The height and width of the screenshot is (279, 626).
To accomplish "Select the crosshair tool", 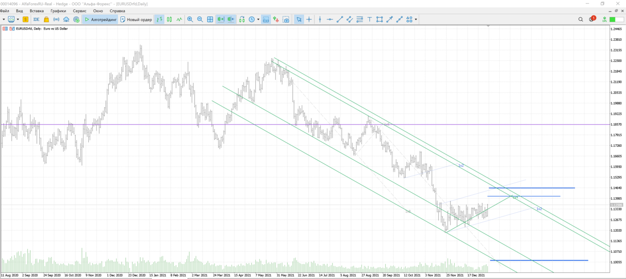I will (309, 19).
